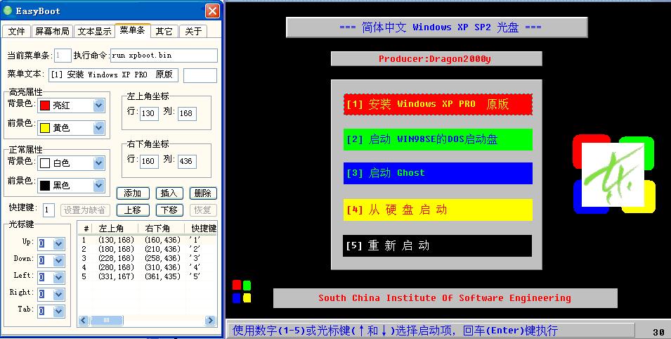Click the small four-color squares icon
671x339 pixels.
pos(242,291)
